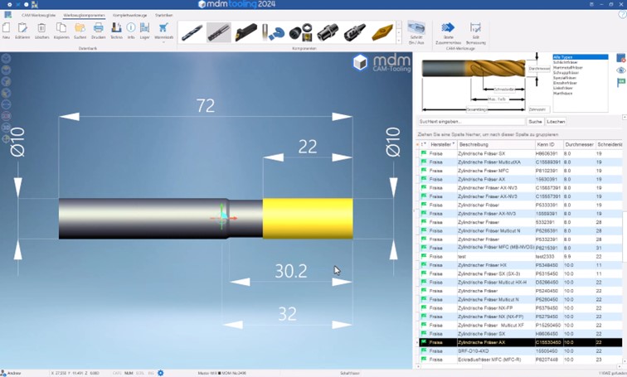This screenshot has width=627, height=377.
Task: Click the 3D view icon in viewport sidebar
Action: (x=6, y=128)
